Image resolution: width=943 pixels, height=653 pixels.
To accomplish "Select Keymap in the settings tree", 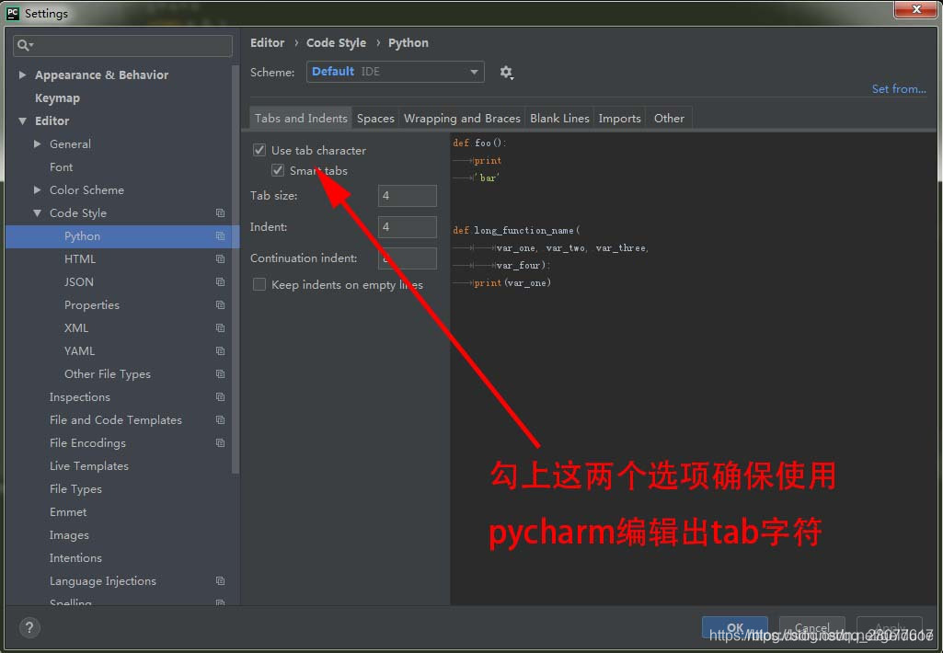I will coord(57,98).
